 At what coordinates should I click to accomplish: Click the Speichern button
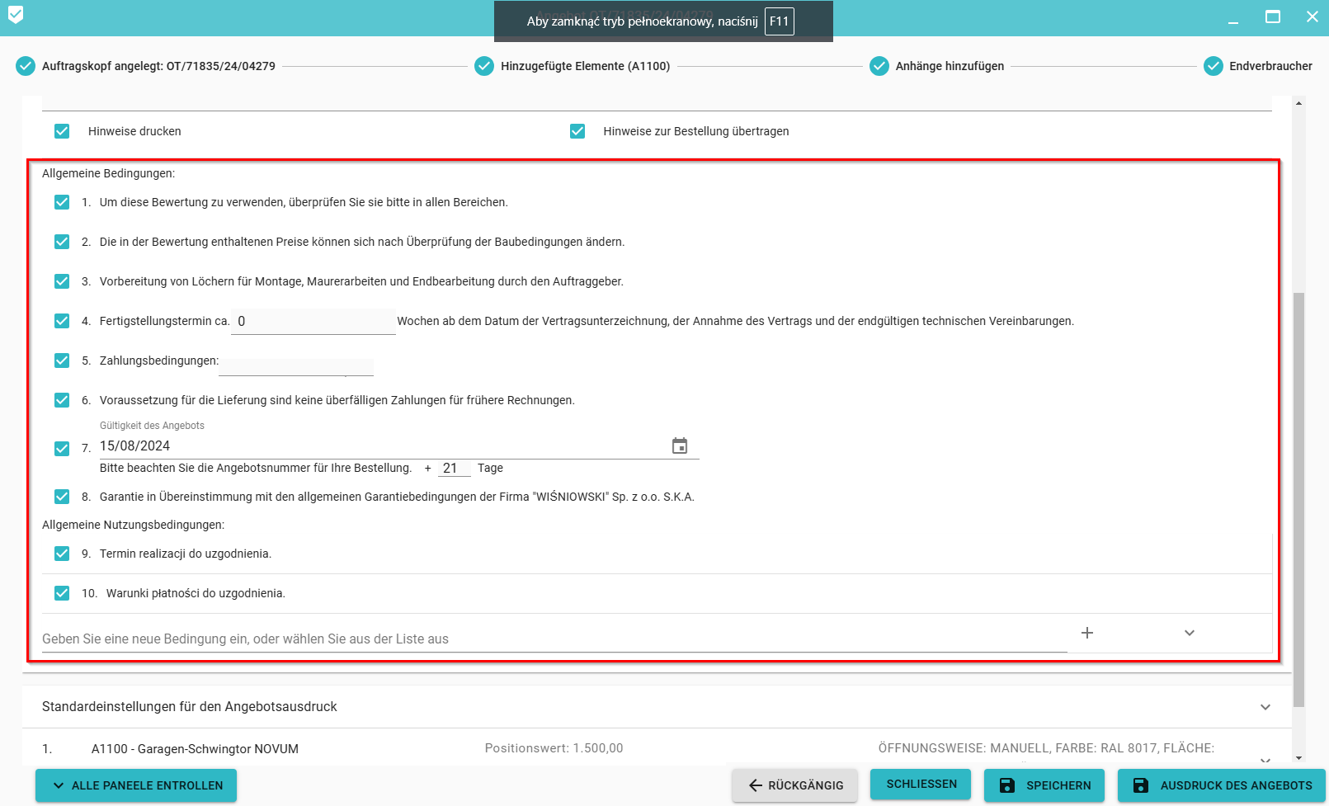pyautogui.click(x=1045, y=785)
